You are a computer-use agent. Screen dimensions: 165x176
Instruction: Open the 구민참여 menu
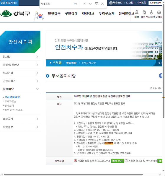[x=71, y=14]
